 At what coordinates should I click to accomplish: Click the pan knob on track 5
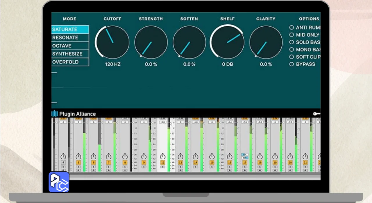(78, 157)
